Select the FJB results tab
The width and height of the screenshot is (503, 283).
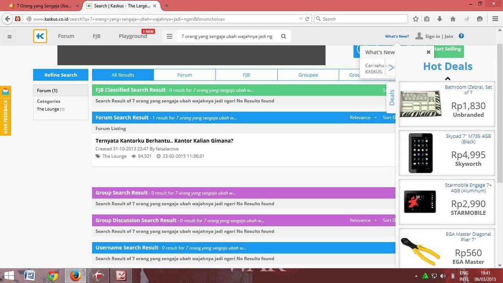click(246, 75)
